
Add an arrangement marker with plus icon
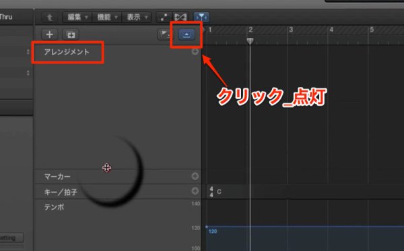195,52
